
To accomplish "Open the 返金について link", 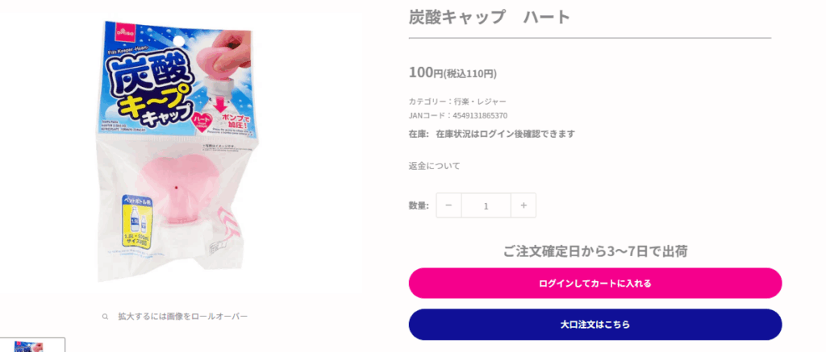I will 435,166.
